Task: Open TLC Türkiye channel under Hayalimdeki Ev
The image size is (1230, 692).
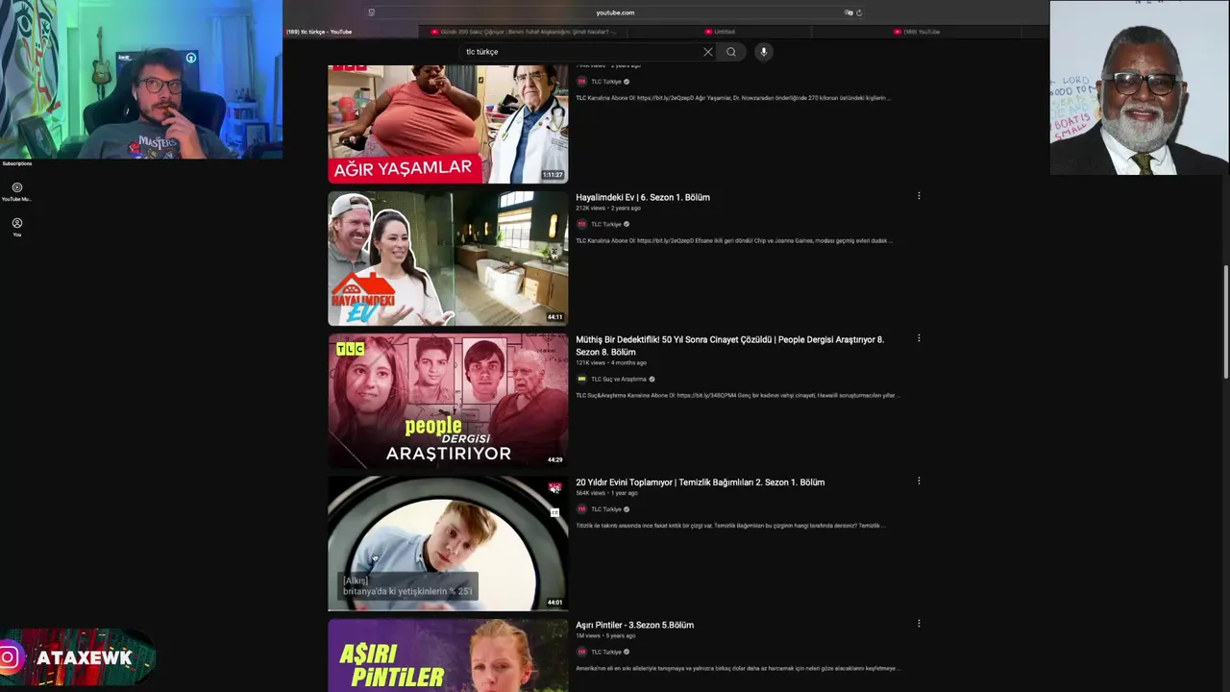Action: pos(606,224)
